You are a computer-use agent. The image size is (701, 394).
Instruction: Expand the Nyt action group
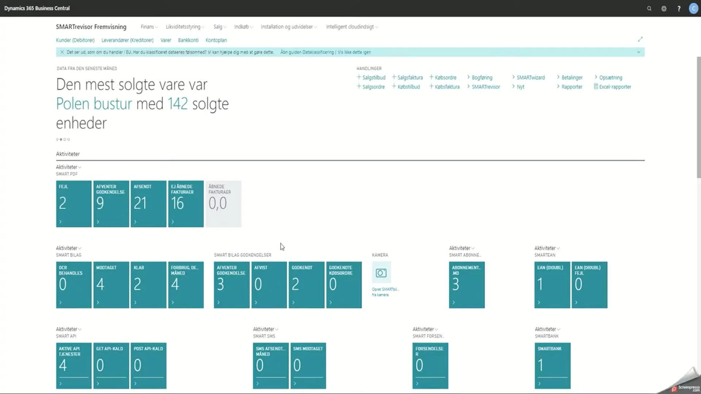click(x=518, y=87)
